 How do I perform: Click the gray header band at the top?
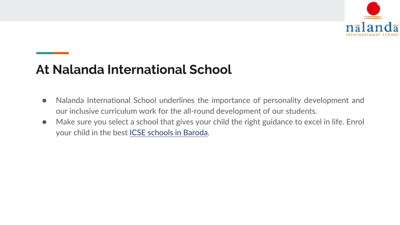pos(172,11)
